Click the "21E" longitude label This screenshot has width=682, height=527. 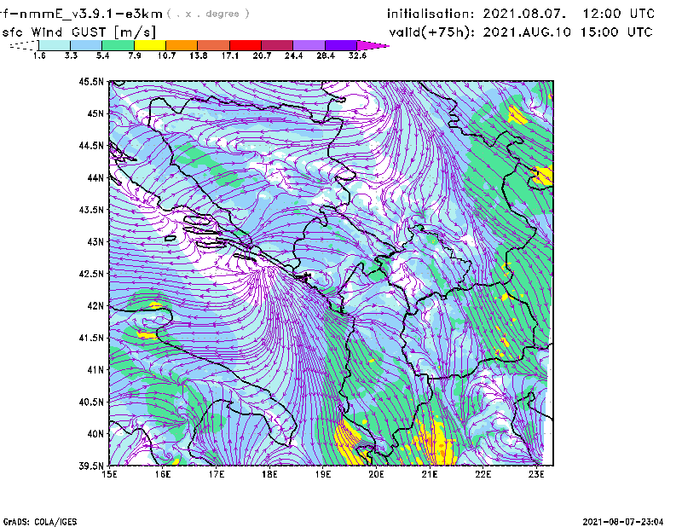(430, 474)
